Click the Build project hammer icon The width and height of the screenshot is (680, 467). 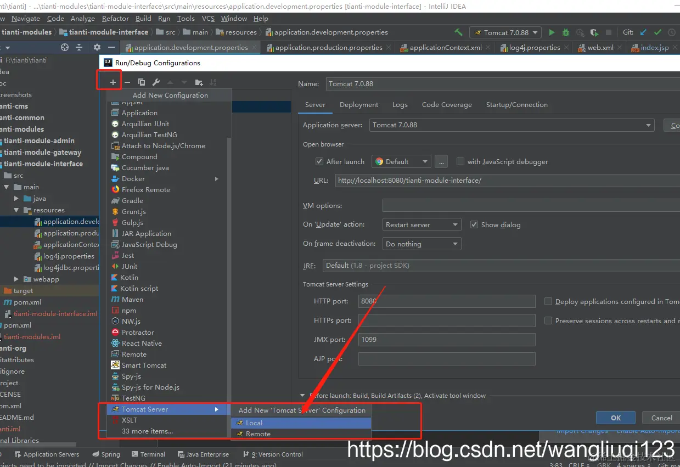(458, 32)
